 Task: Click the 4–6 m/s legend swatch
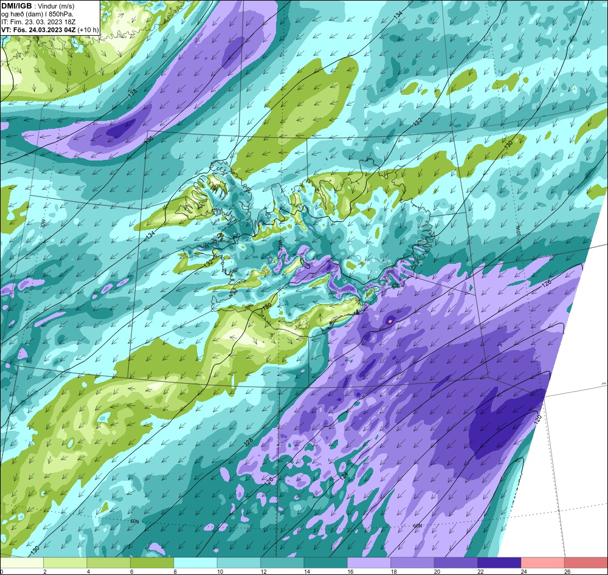point(109,563)
